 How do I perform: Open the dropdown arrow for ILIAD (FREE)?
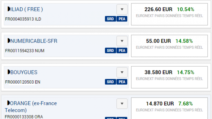coord(122,10)
